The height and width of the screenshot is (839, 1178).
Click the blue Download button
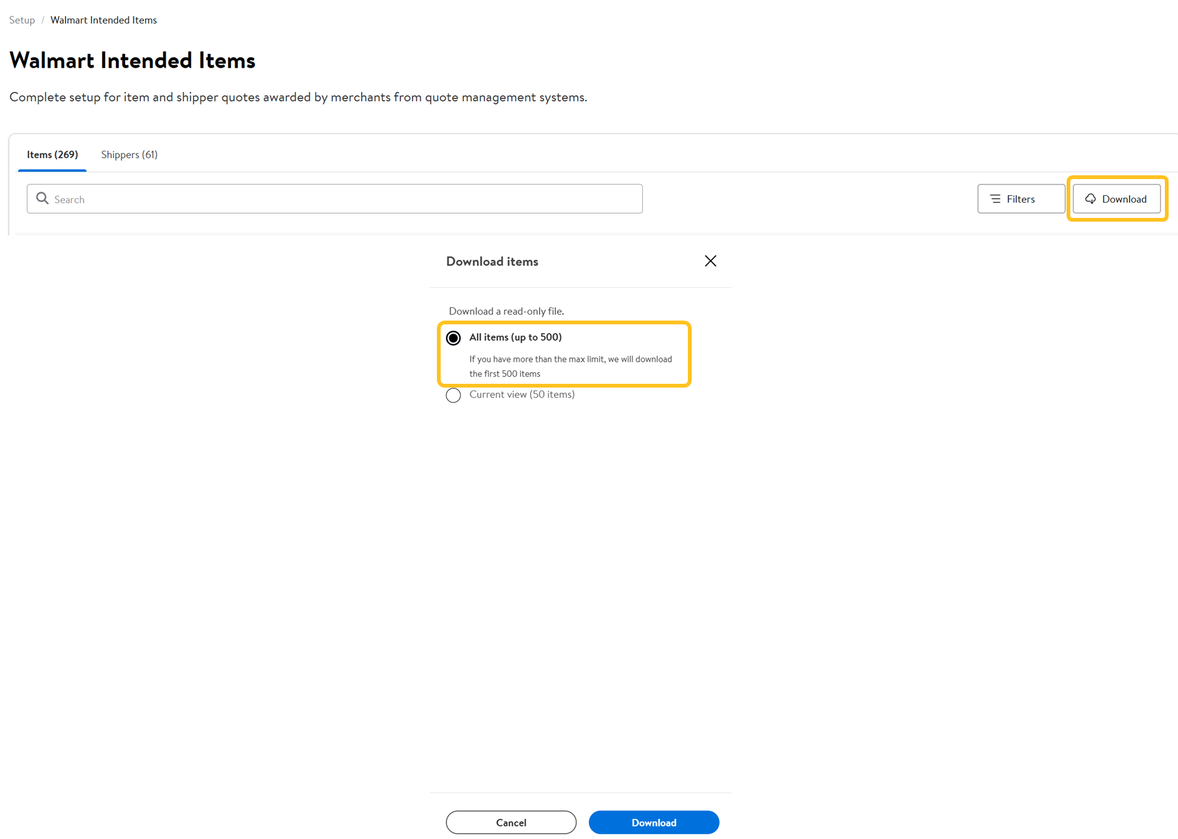click(653, 822)
